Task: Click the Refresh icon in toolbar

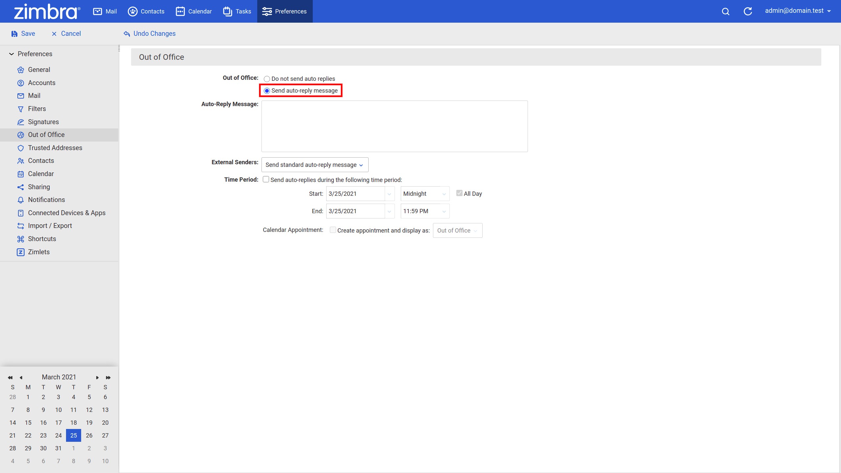Action: tap(747, 11)
